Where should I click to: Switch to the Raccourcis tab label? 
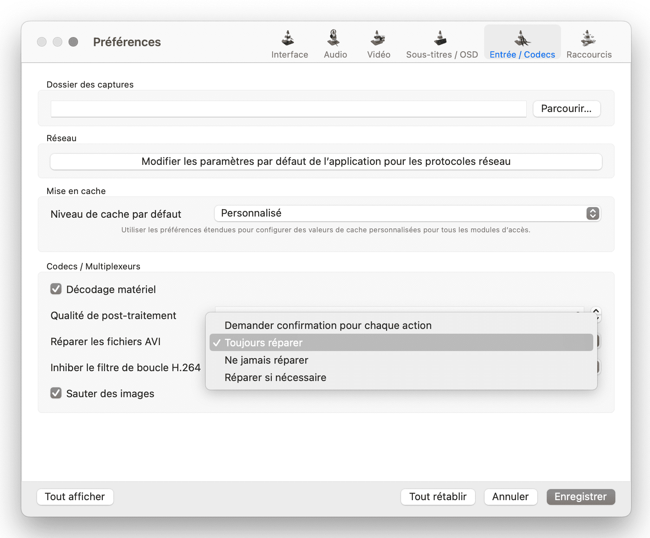tap(589, 54)
